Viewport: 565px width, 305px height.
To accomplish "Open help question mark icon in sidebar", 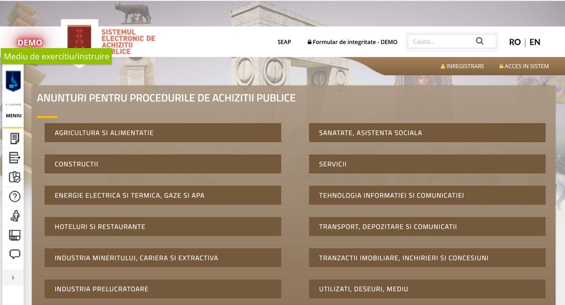I will point(15,196).
